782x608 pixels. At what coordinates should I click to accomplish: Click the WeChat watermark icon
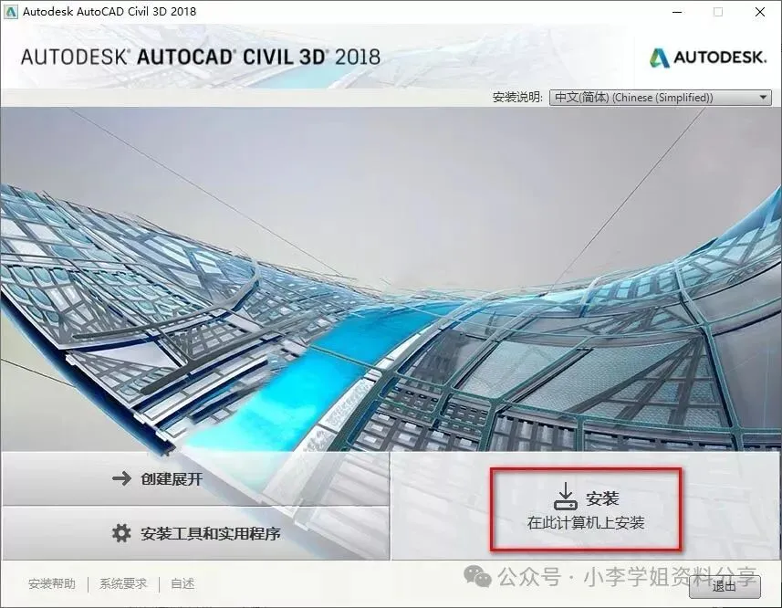pos(478,577)
